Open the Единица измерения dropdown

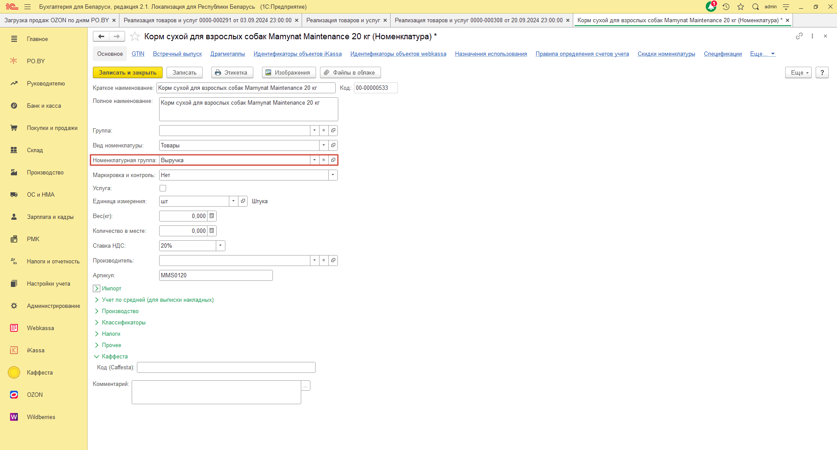(234, 201)
